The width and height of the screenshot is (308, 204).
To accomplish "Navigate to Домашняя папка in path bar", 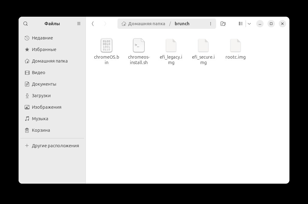I will point(146,24).
